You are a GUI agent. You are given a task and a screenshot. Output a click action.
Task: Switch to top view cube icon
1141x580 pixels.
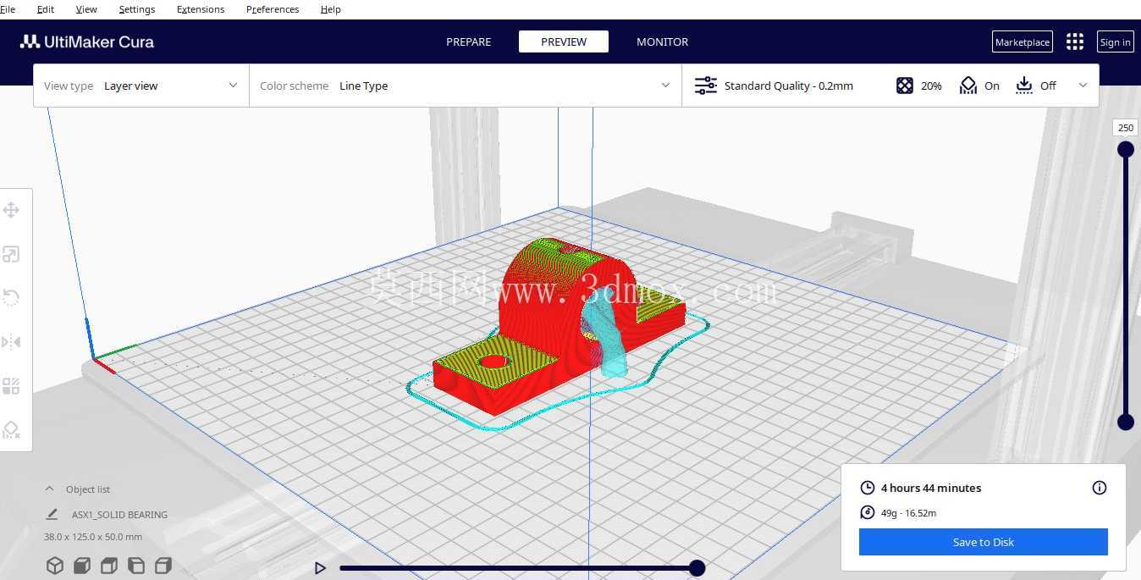tap(109, 566)
